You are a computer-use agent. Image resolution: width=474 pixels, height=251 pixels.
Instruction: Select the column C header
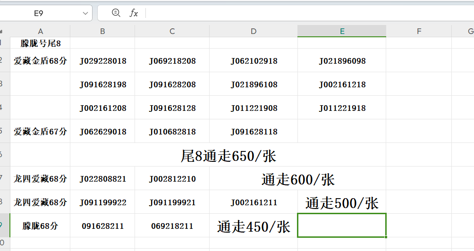point(172,31)
